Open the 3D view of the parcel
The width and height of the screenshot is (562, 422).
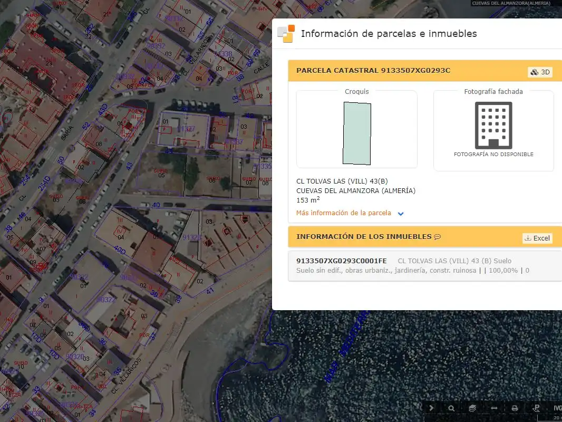pyautogui.click(x=540, y=72)
